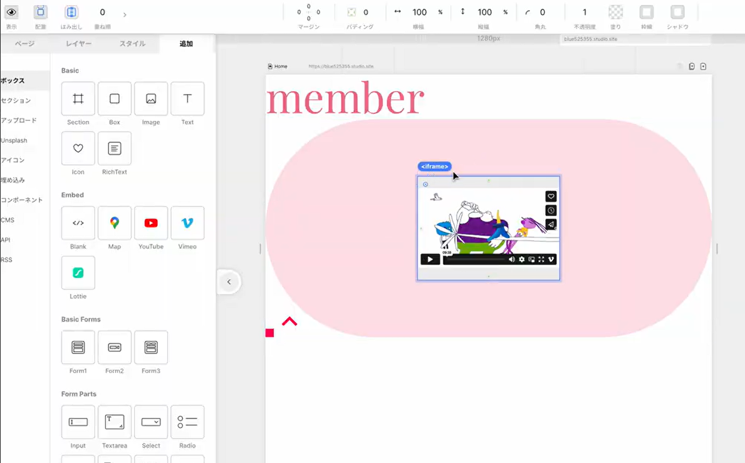
Task: Select the セクション category
Action: coord(16,101)
